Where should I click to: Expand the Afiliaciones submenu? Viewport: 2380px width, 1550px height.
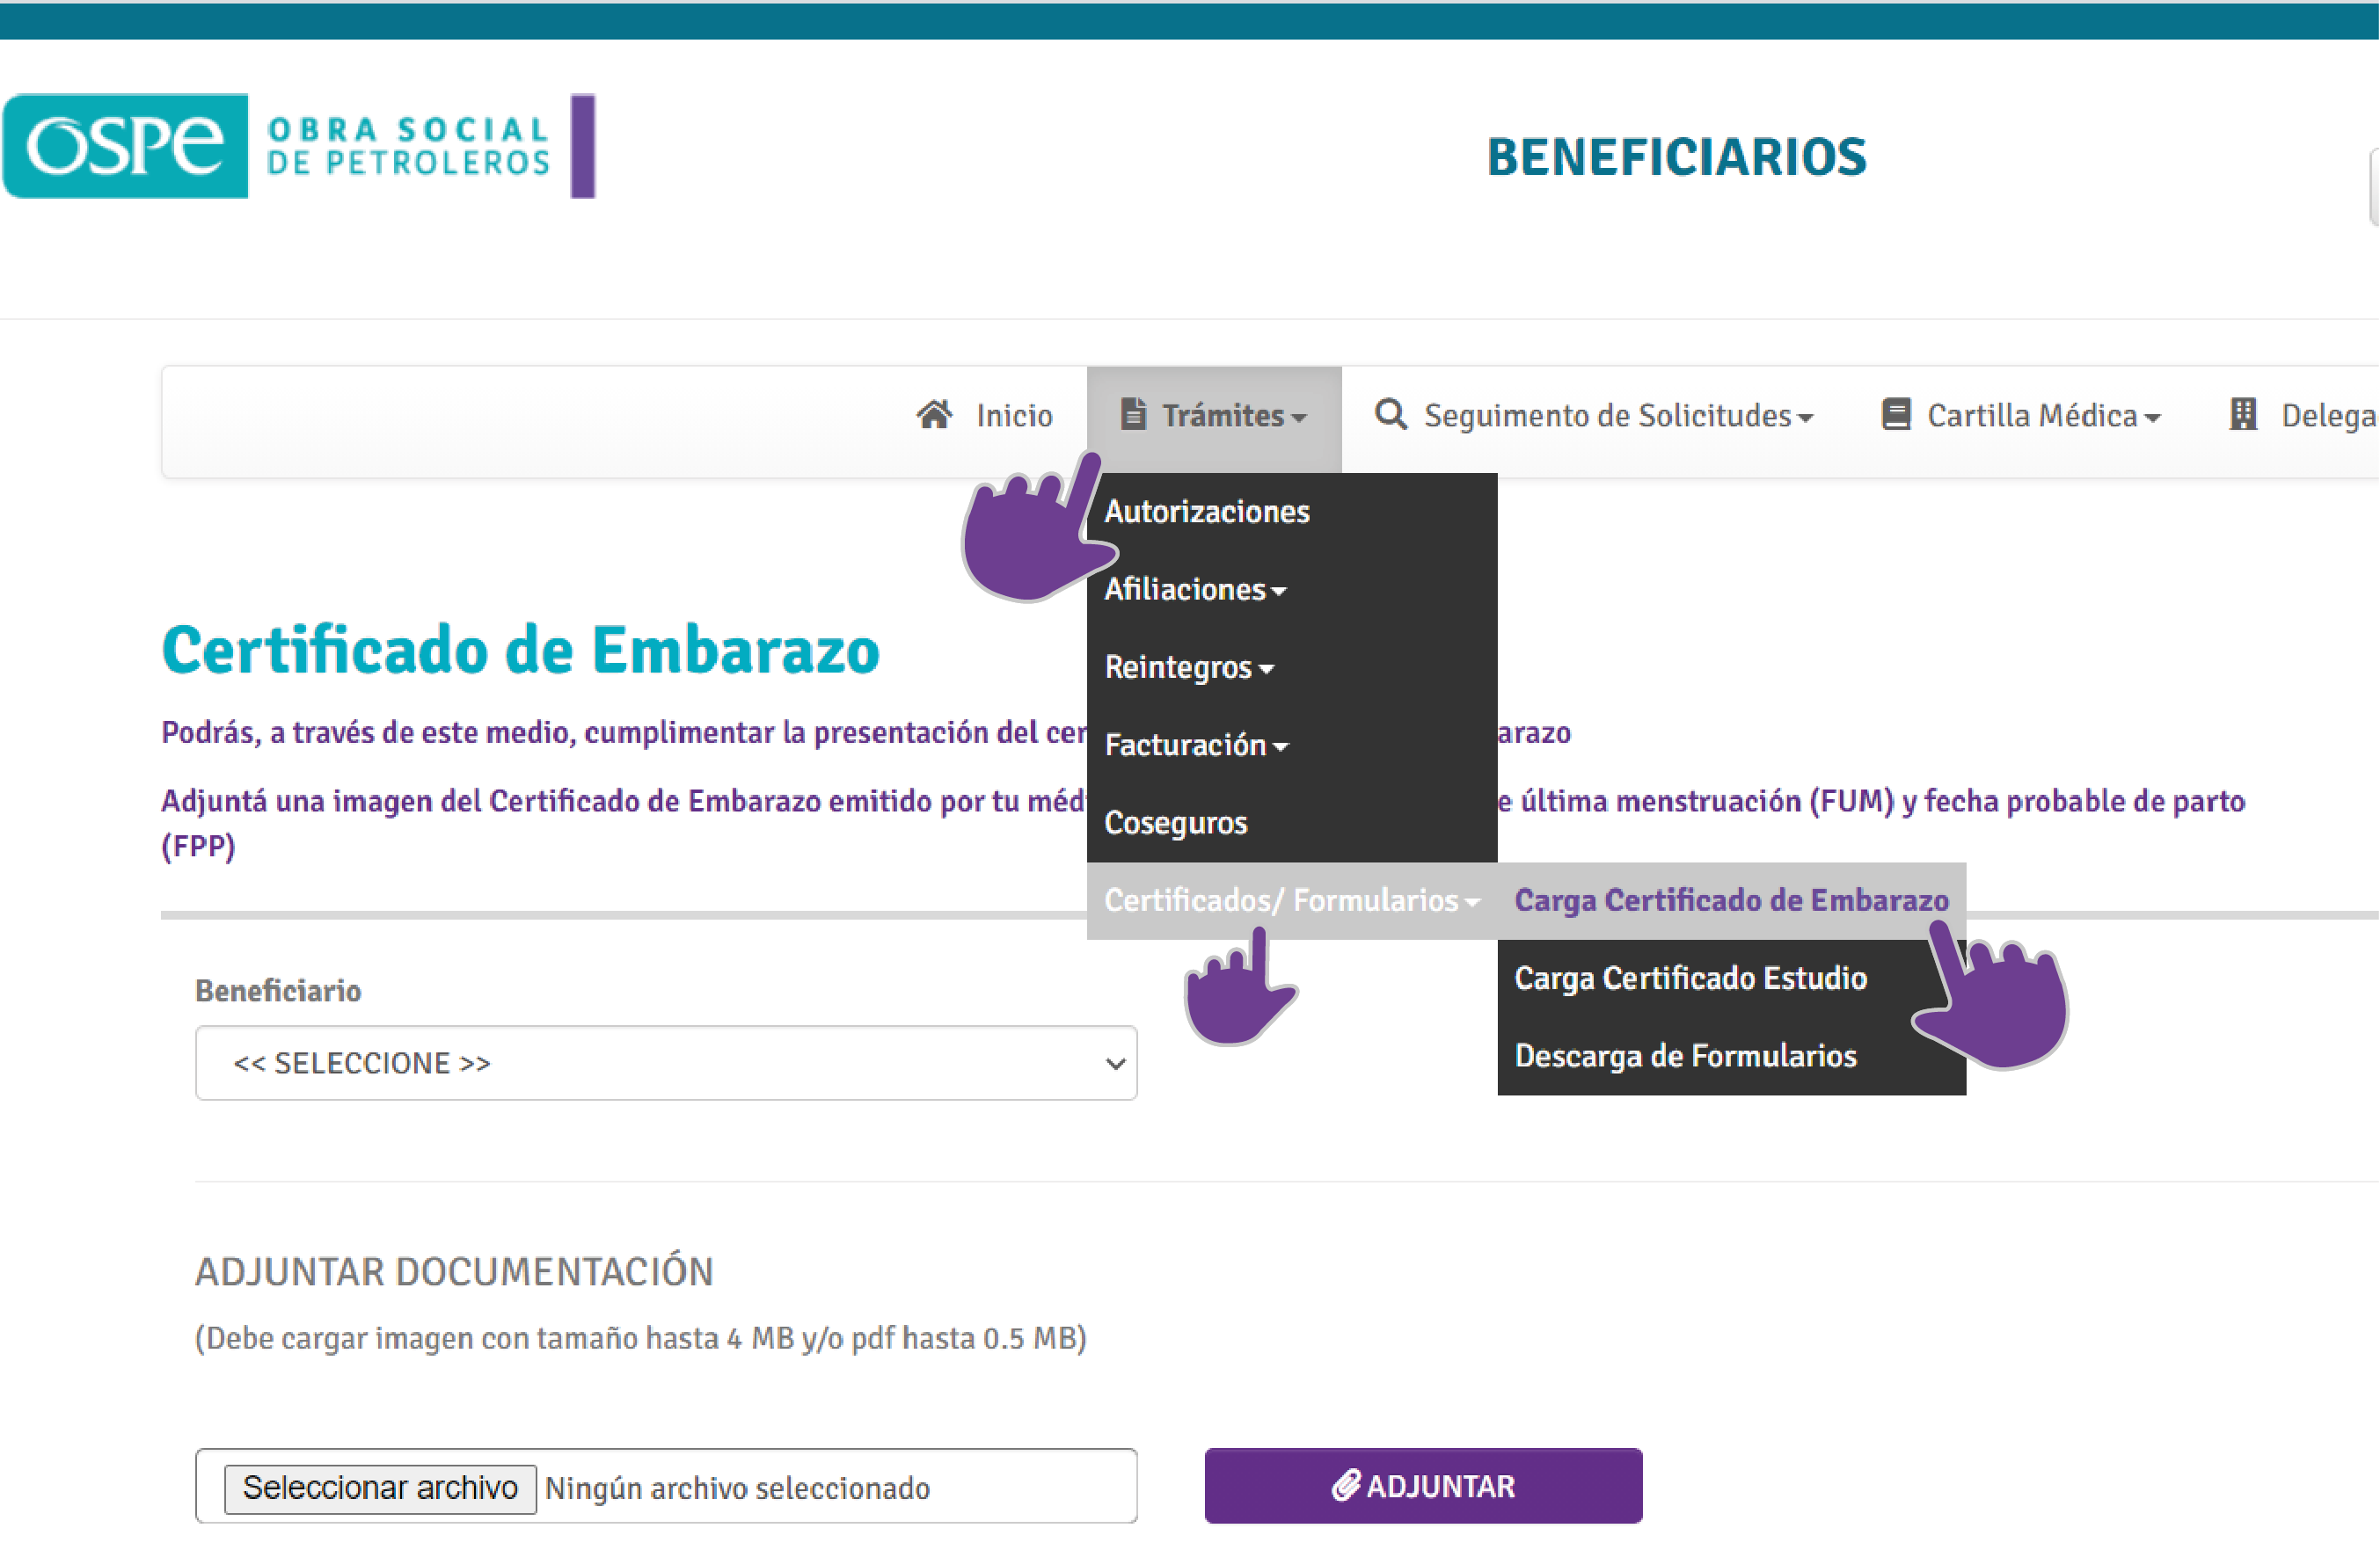1292,590
